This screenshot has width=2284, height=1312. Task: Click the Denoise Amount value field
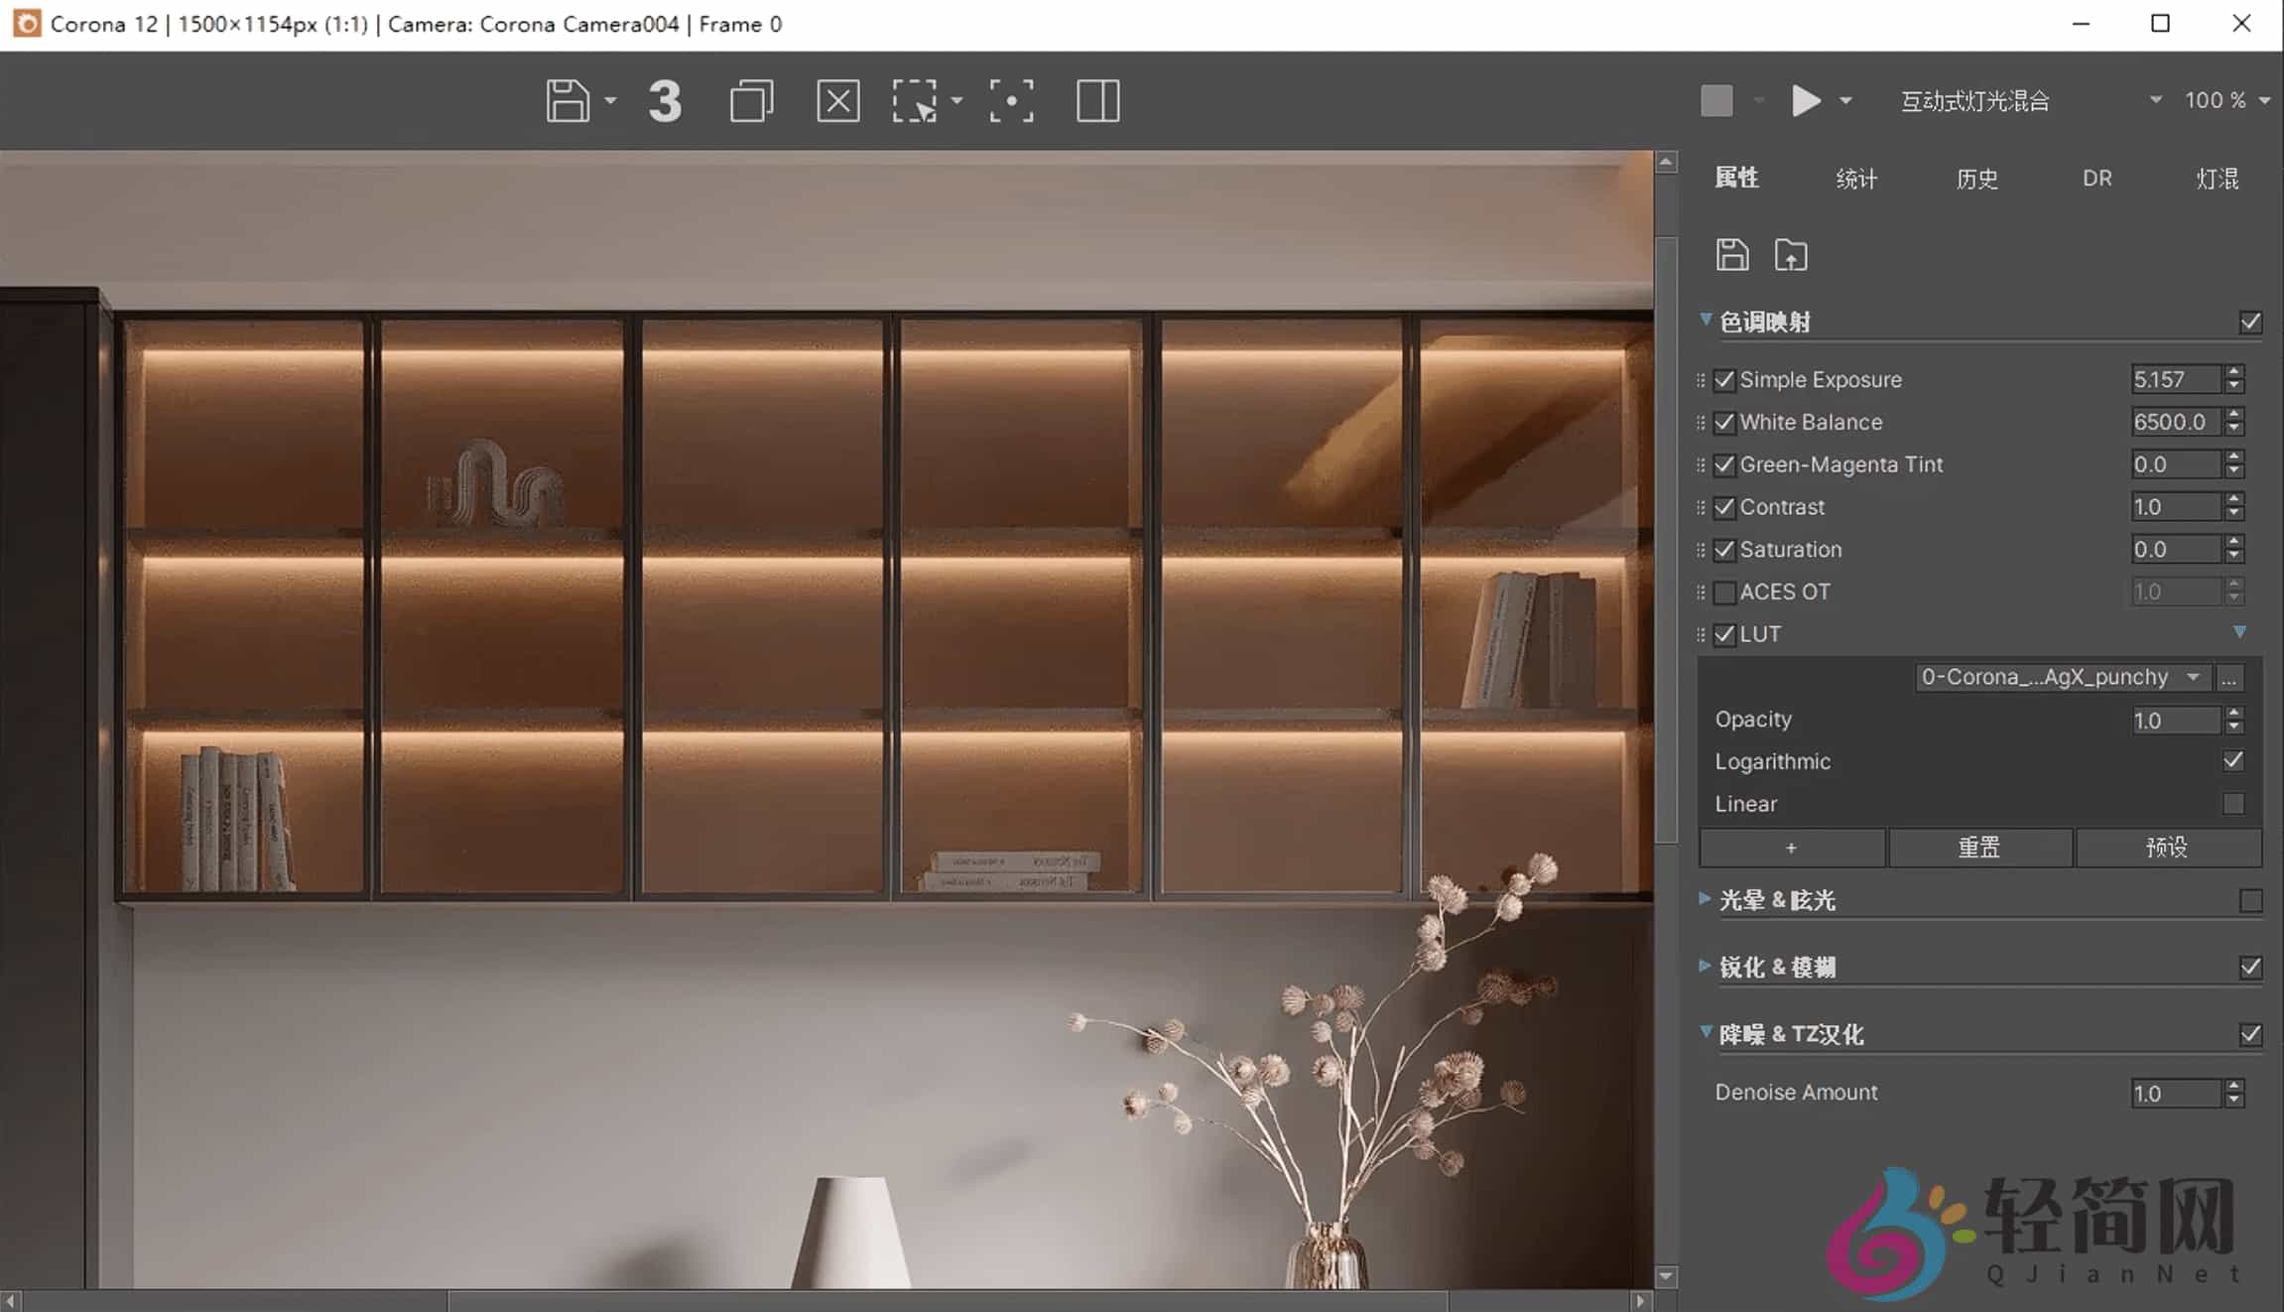pos(2175,1094)
